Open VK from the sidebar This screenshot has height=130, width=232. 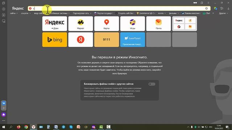tap(4, 103)
